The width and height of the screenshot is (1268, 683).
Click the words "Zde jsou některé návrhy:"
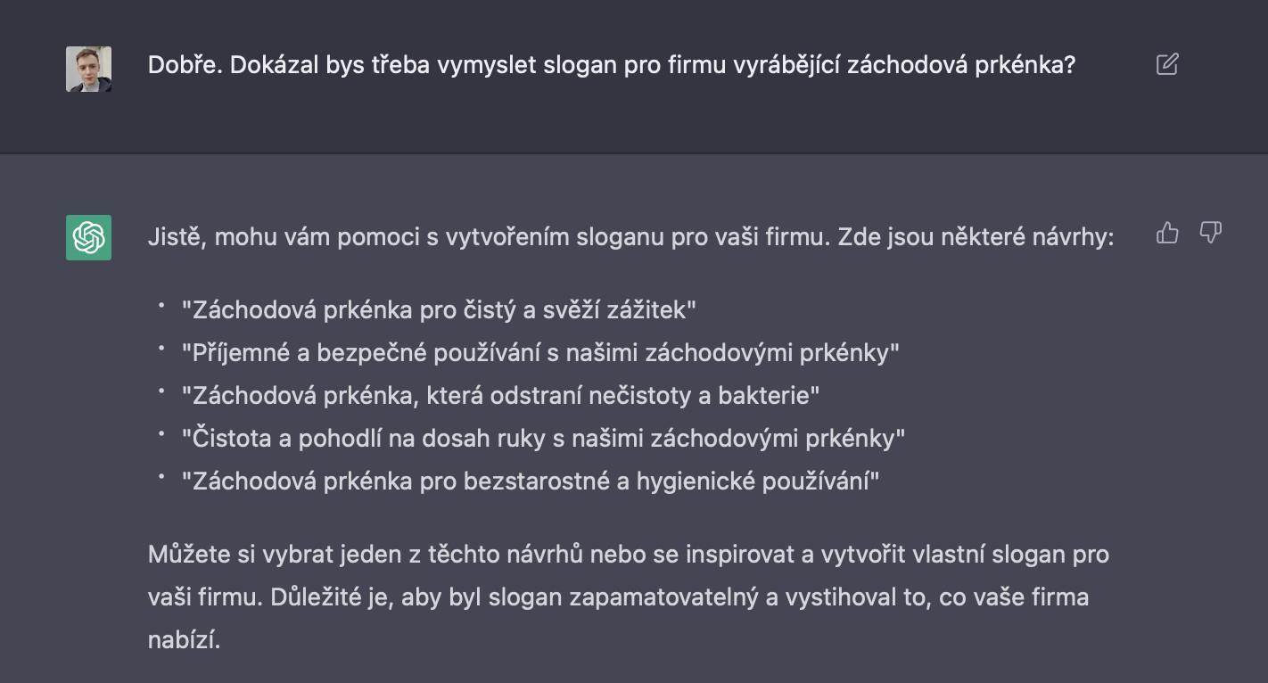click(x=976, y=237)
